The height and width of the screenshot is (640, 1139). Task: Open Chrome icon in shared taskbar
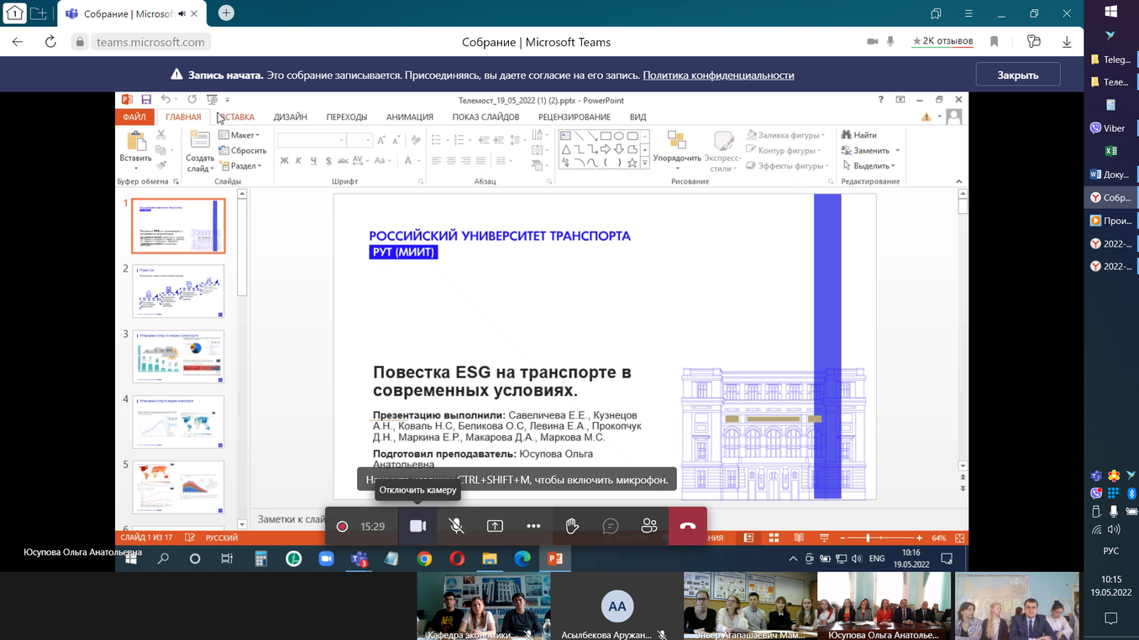coord(424,559)
